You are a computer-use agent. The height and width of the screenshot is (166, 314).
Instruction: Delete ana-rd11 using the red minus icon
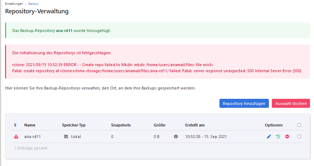pos(287,137)
